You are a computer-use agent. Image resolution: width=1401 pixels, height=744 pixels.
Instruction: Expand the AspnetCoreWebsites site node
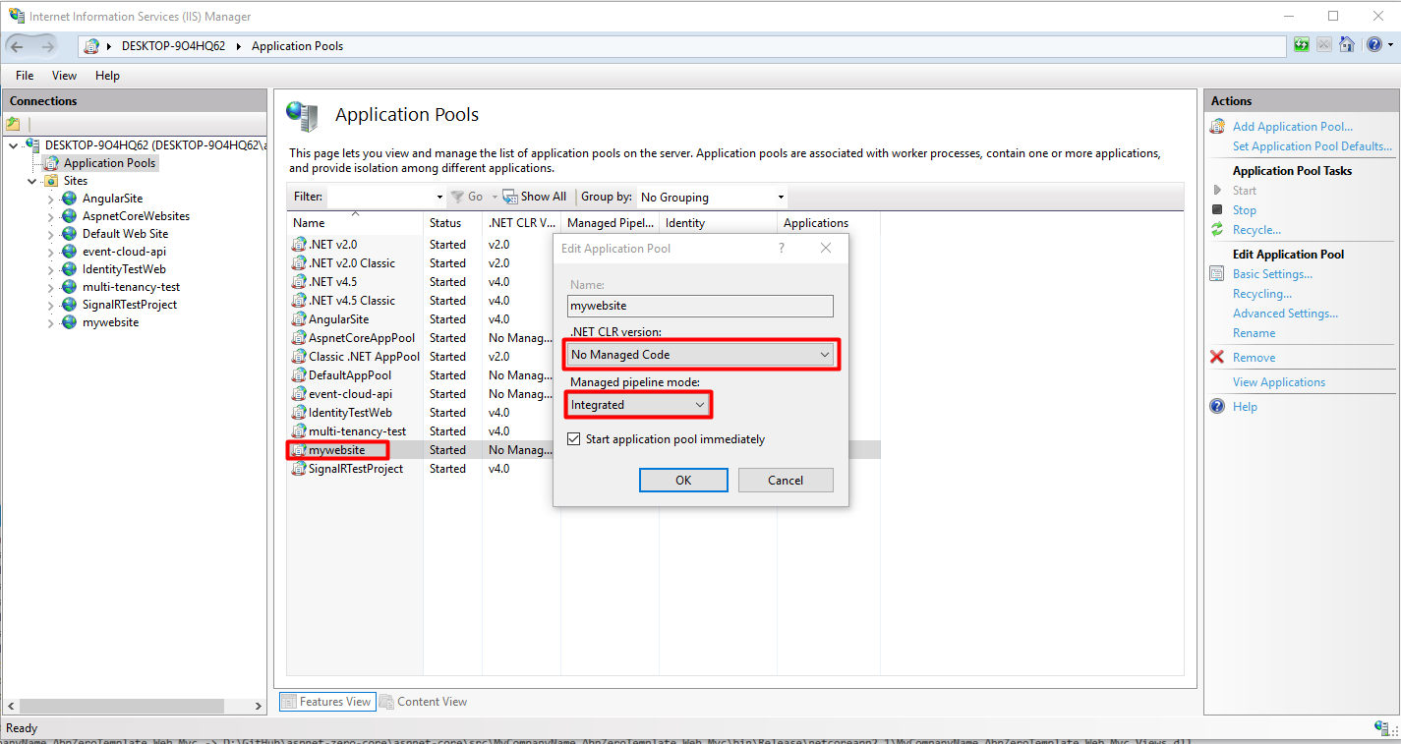[x=51, y=216]
